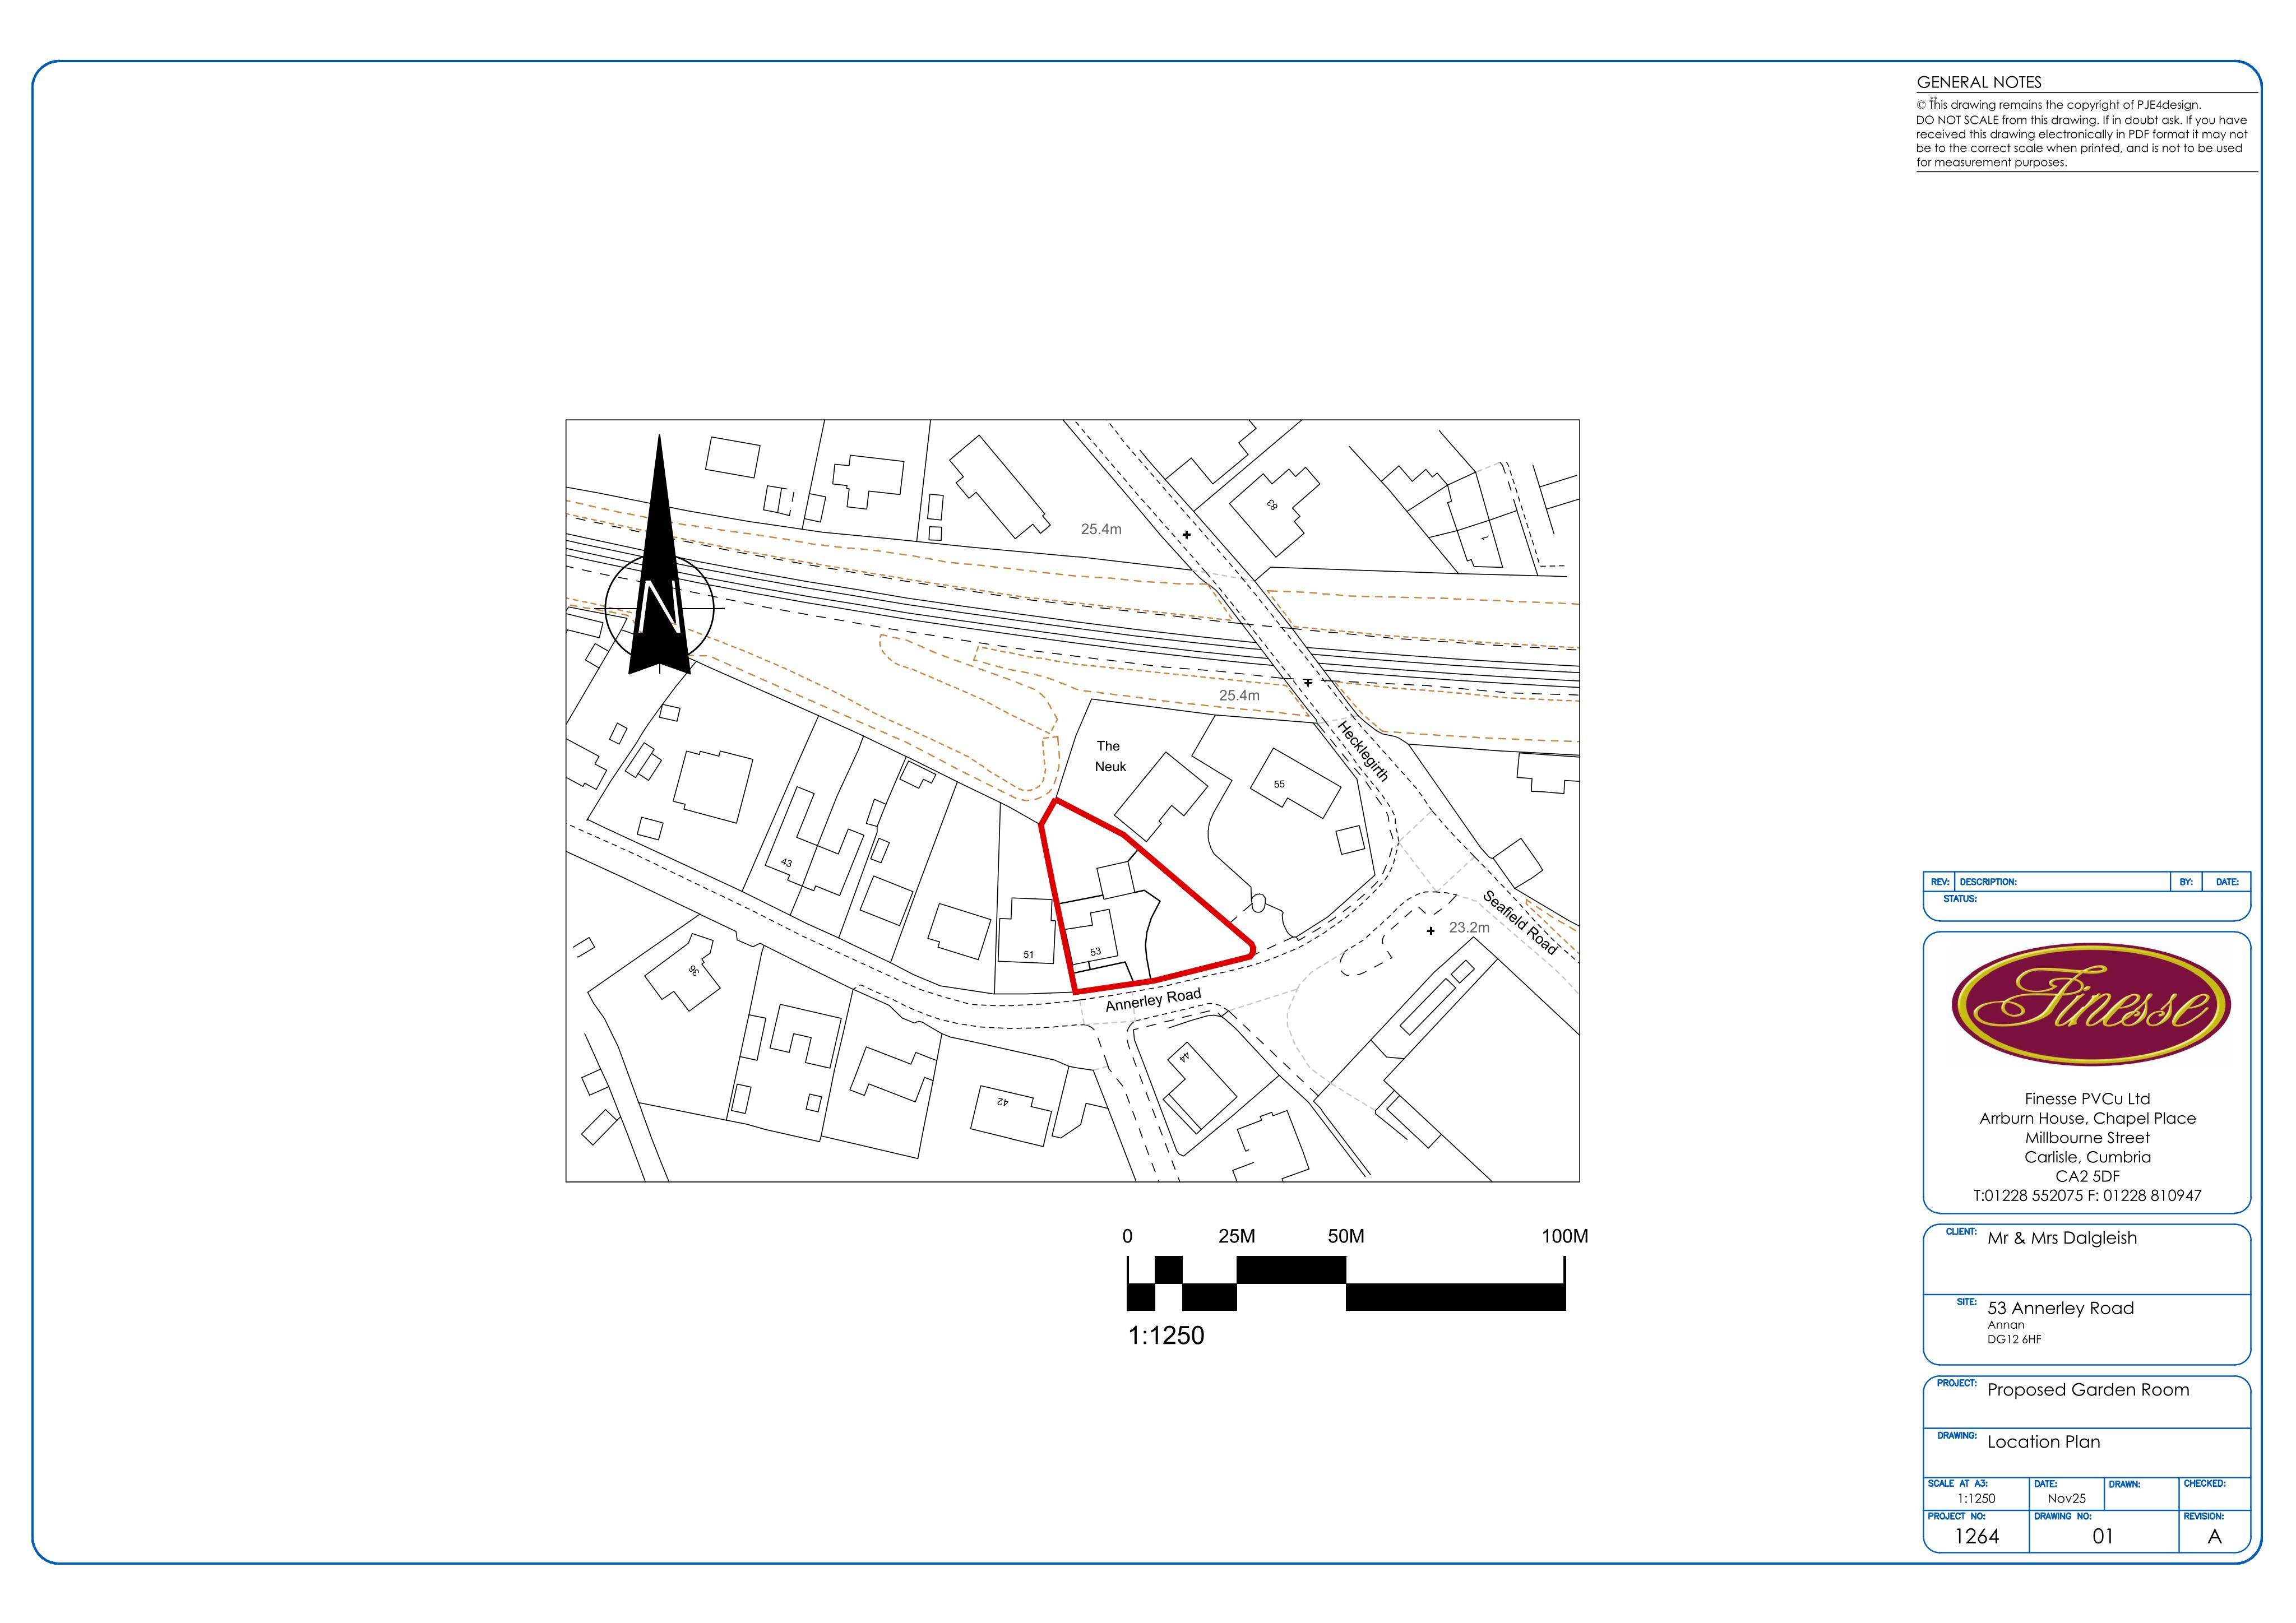Click the "GENERAL NOTES" heading
Screen dimensions: 2296x1623
pyautogui.click(x=1979, y=82)
